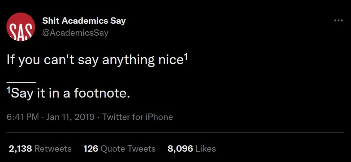Screen dimensions: 351x162
Task: View the Quote Tweets label link
Action: tap(128, 149)
